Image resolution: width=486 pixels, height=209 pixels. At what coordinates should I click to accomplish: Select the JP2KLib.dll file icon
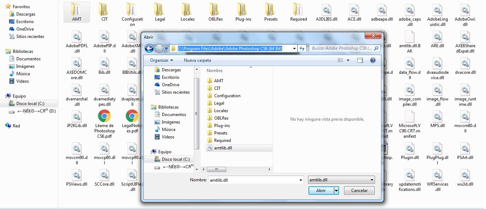(x=76, y=116)
